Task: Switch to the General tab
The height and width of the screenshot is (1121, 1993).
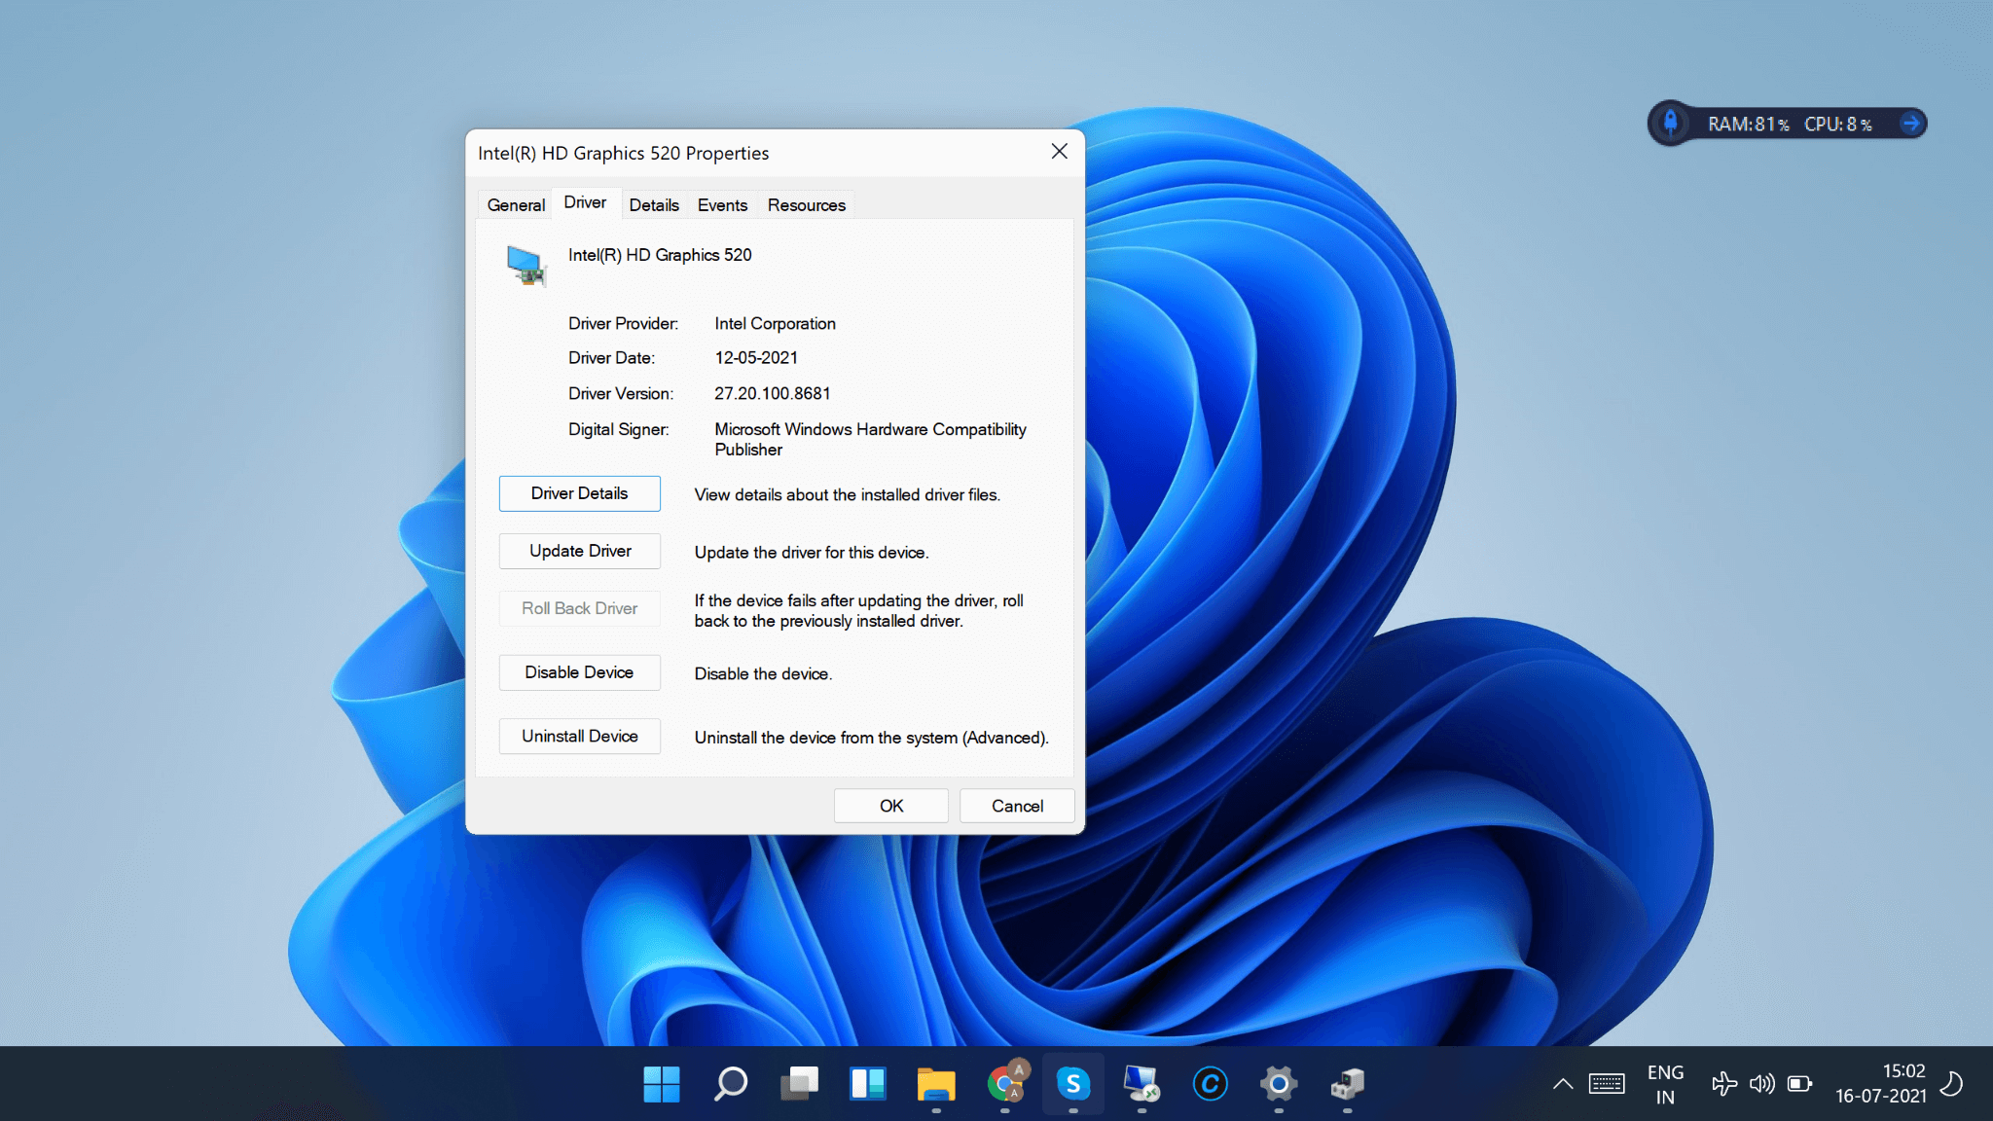Action: click(516, 205)
